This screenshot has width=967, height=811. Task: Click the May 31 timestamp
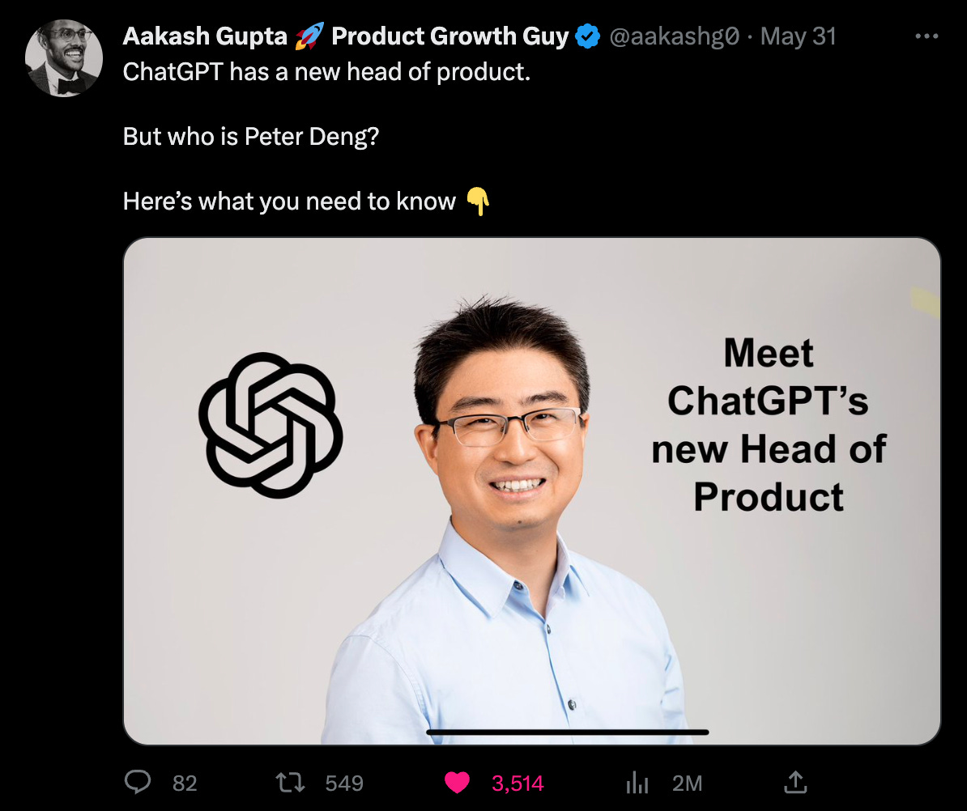click(x=798, y=36)
